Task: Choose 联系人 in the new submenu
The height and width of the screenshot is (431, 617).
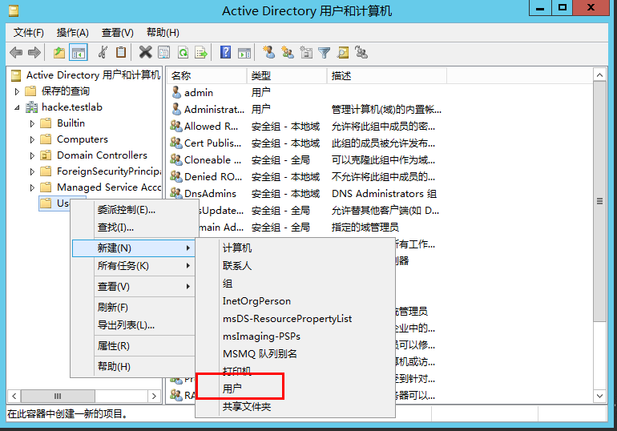Action: click(295, 265)
